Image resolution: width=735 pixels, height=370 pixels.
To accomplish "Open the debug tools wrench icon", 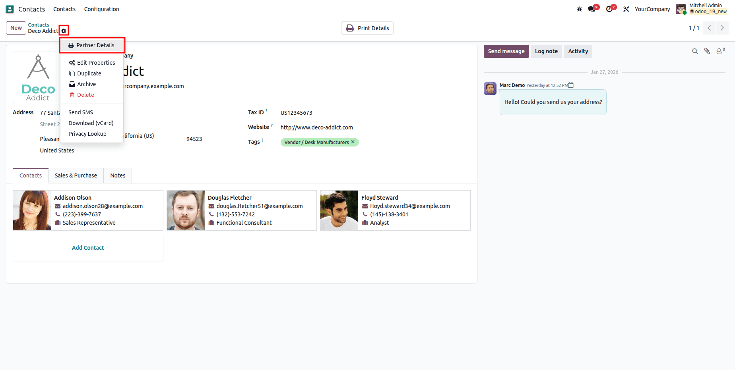I will coord(625,9).
